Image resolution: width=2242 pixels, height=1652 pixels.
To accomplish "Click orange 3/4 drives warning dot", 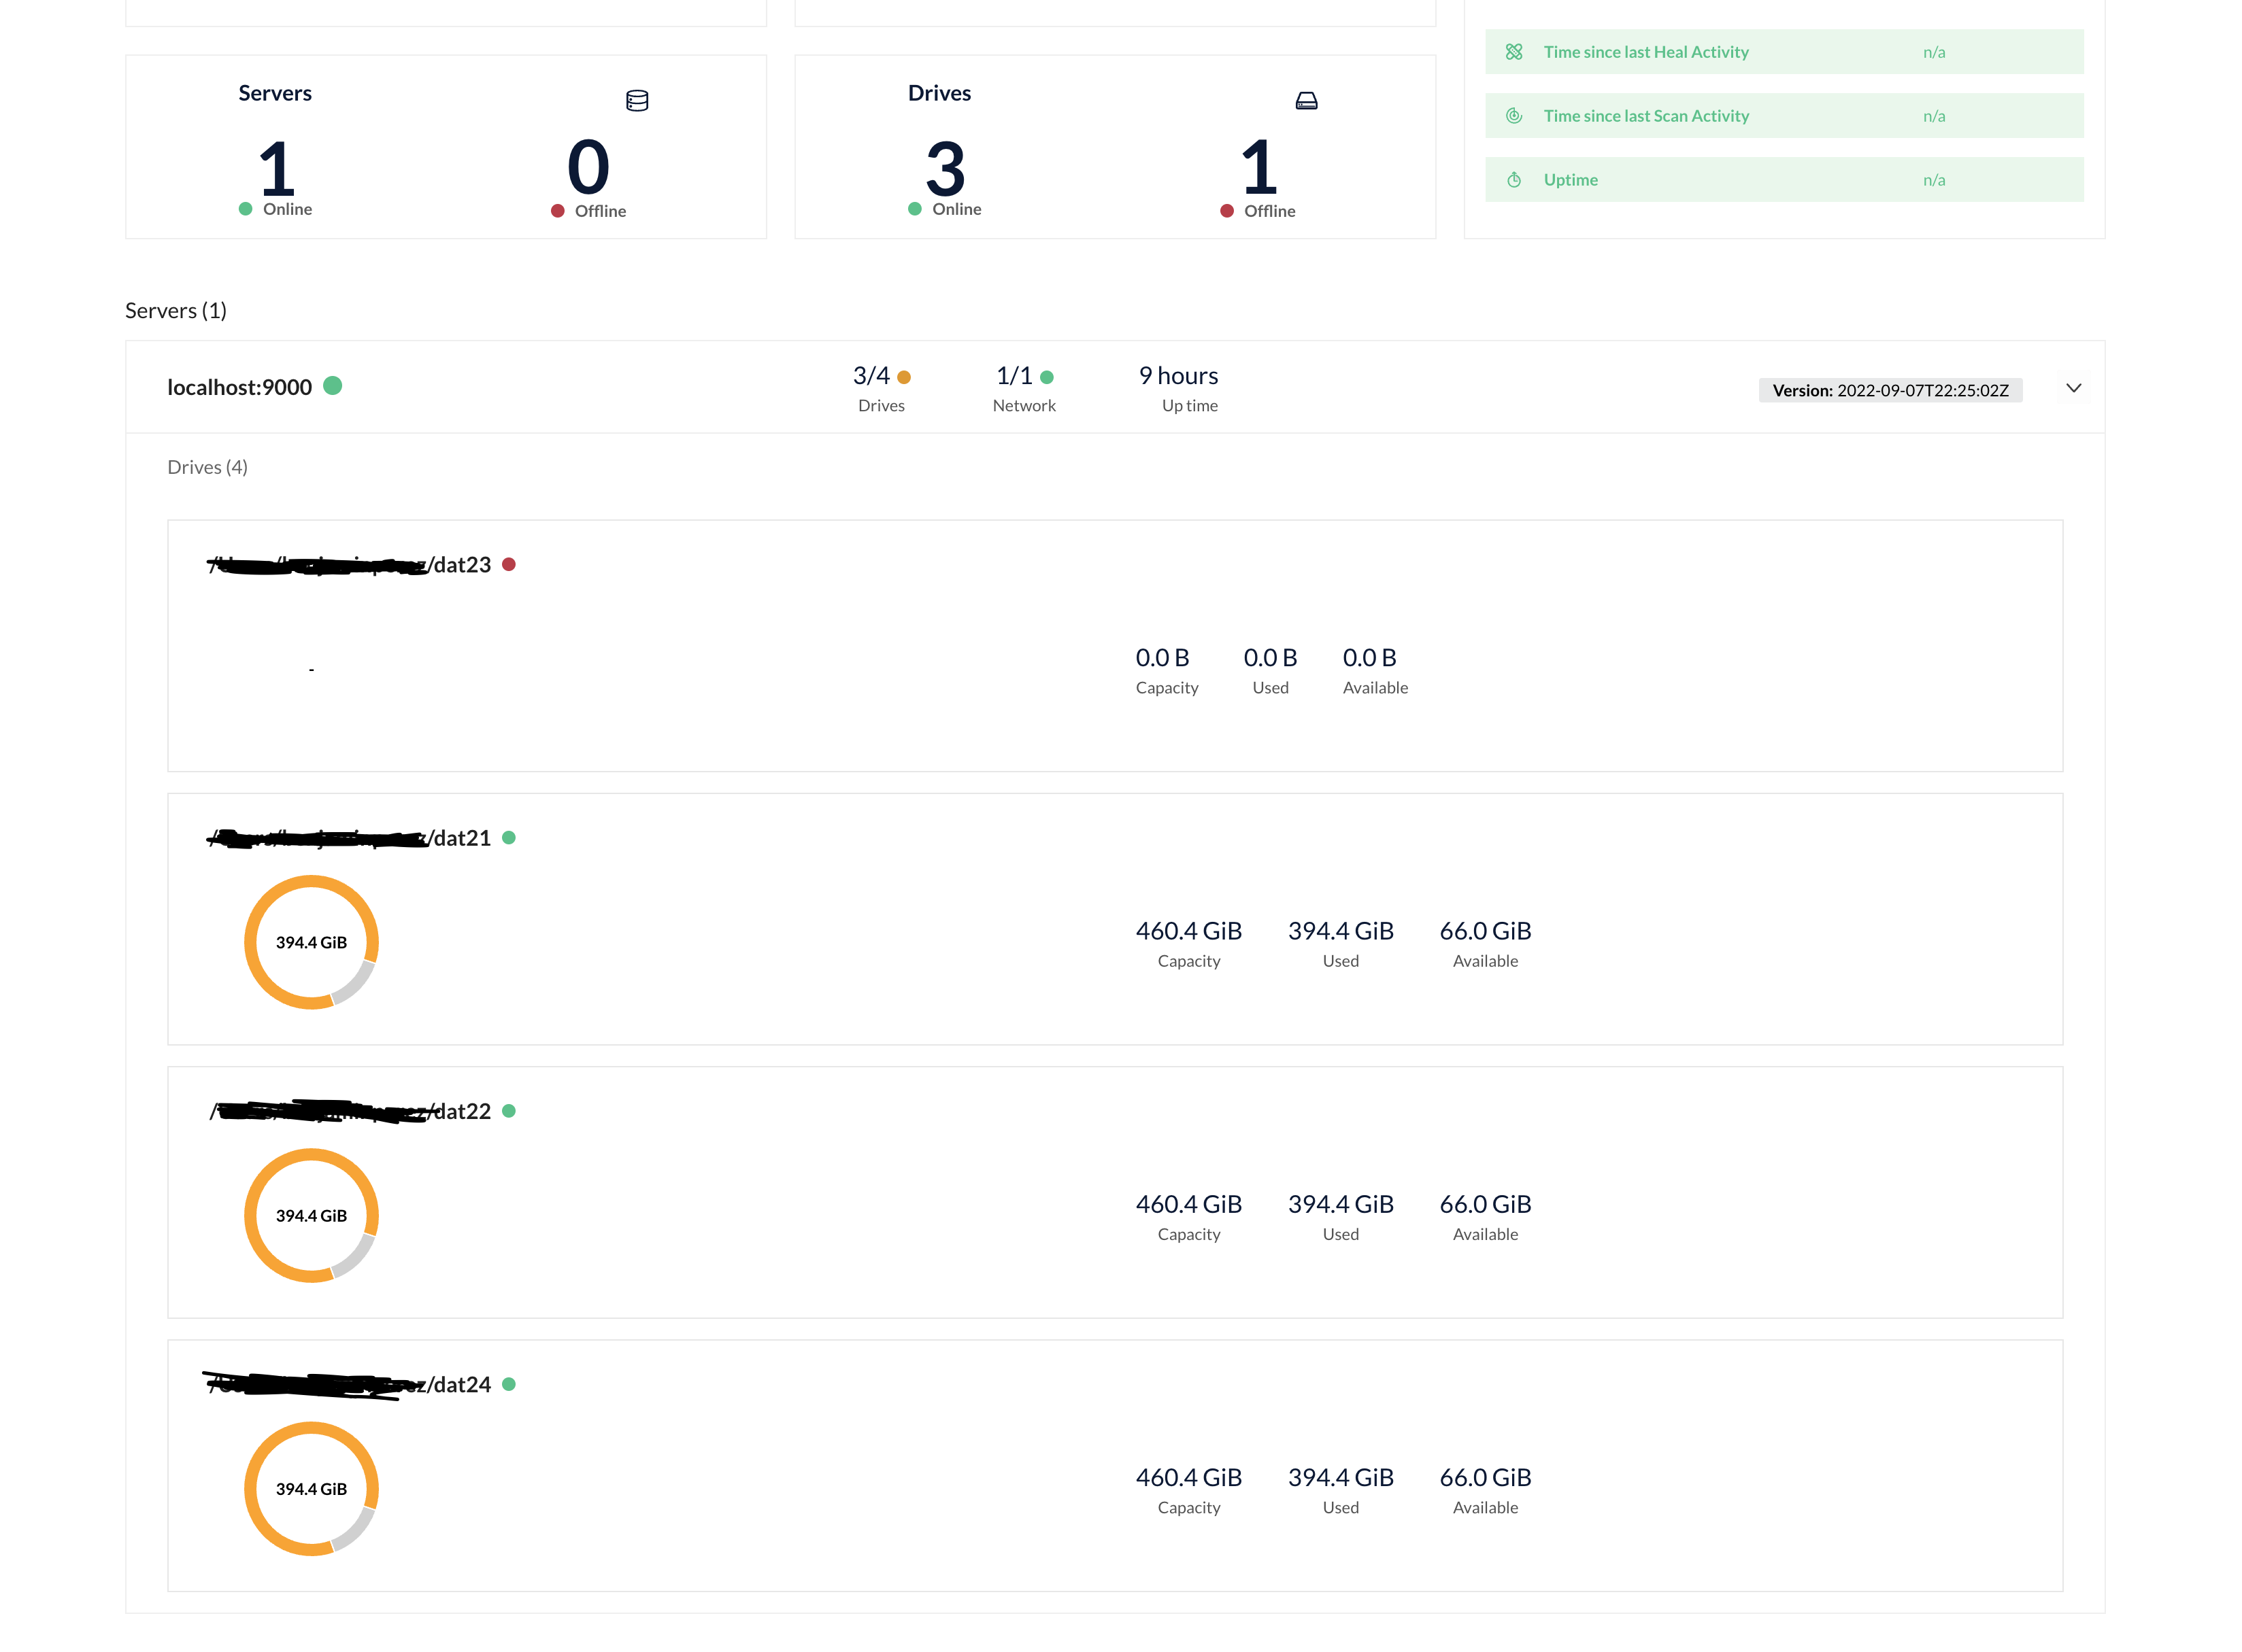I will tap(903, 377).
